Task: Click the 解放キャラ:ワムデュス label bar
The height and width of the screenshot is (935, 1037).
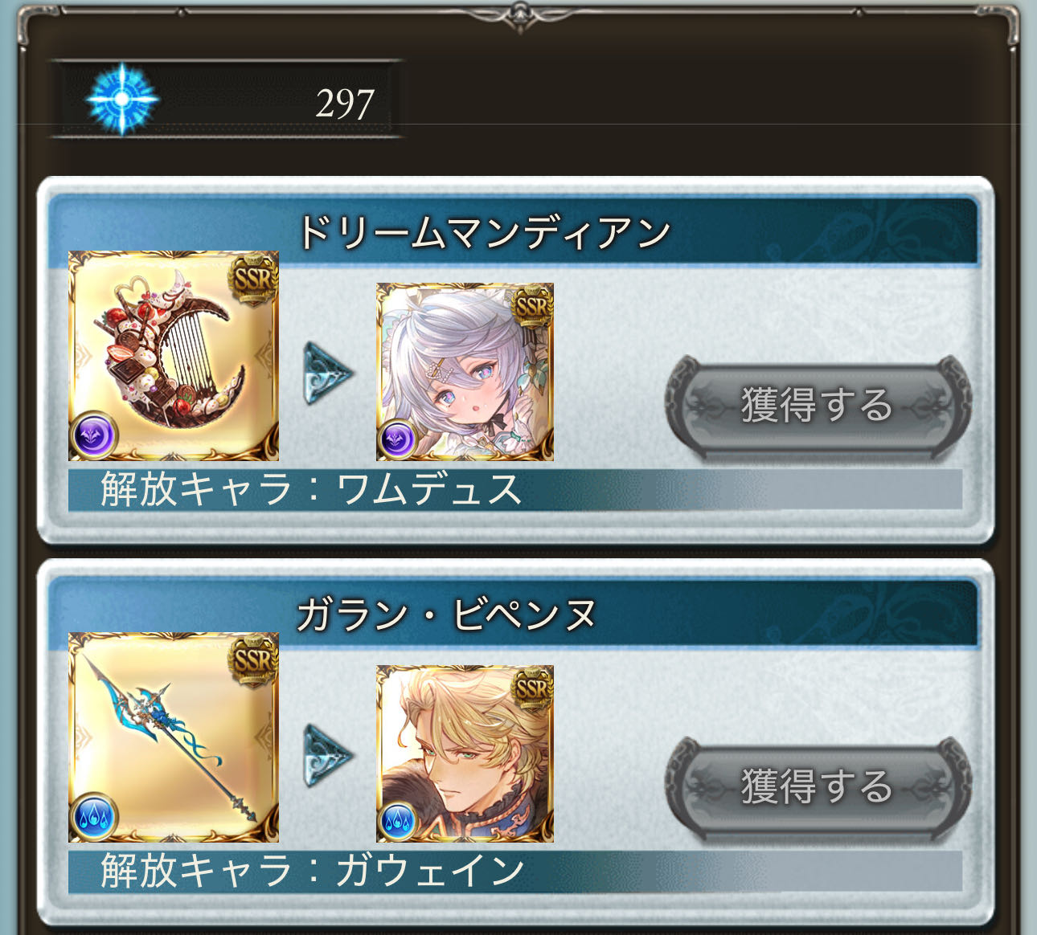Action: 515,489
